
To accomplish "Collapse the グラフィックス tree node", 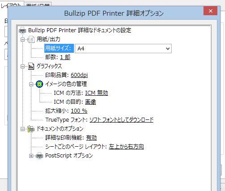I will (x=22, y=66).
